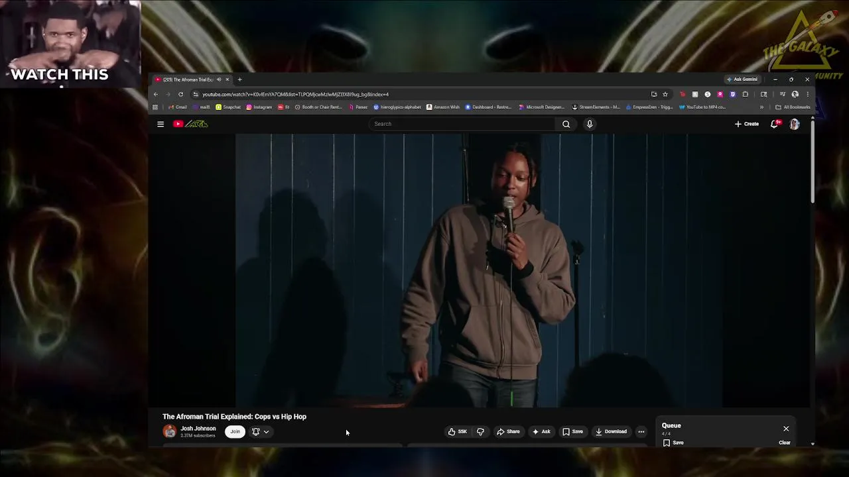The width and height of the screenshot is (849, 477).
Task: Open YouTube notifications bell
Action: coord(775,124)
